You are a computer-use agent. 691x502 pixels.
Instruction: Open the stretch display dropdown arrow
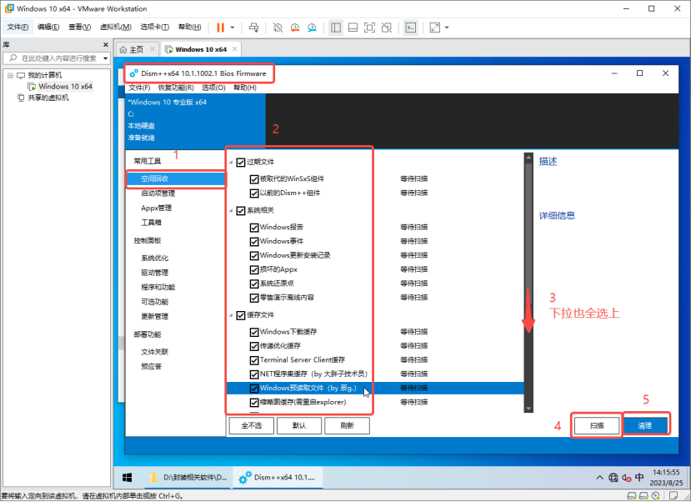pos(447,28)
